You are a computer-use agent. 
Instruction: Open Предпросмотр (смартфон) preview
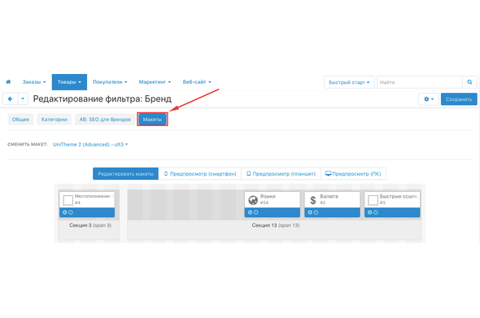(x=200, y=174)
